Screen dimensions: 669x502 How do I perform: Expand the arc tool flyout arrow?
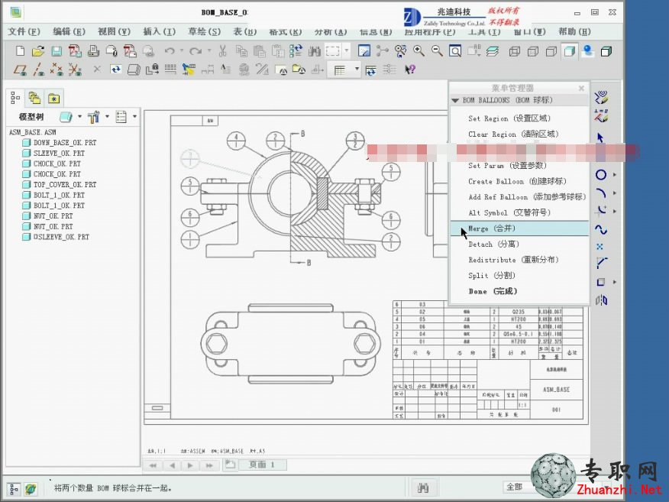coord(614,193)
